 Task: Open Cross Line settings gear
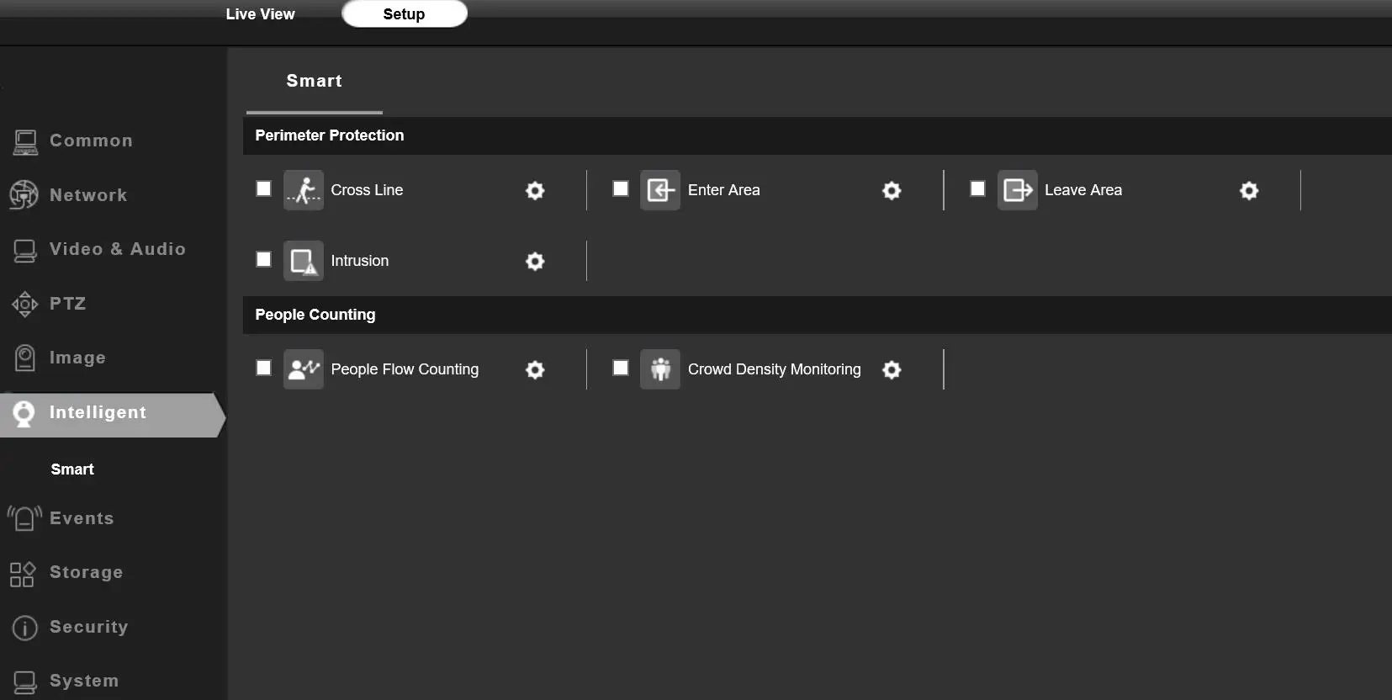pos(535,191)
